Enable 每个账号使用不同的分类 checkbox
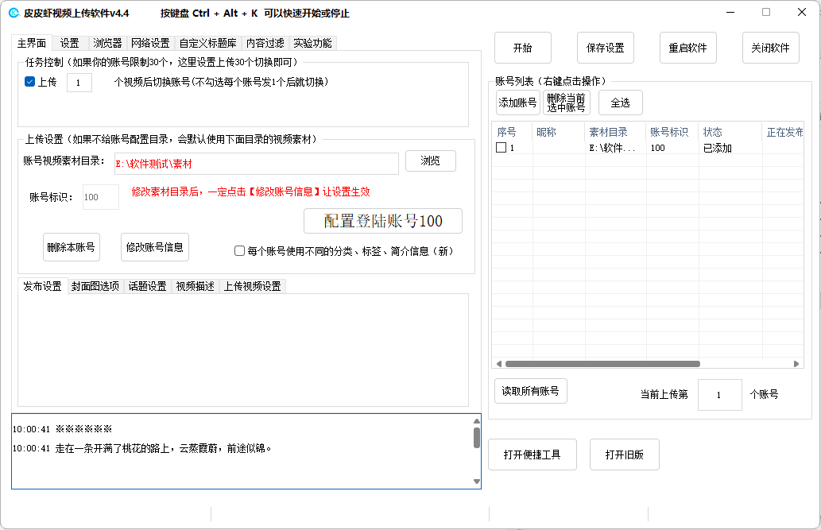This screenshot has height=530, width=821. [x=239, y=251]
